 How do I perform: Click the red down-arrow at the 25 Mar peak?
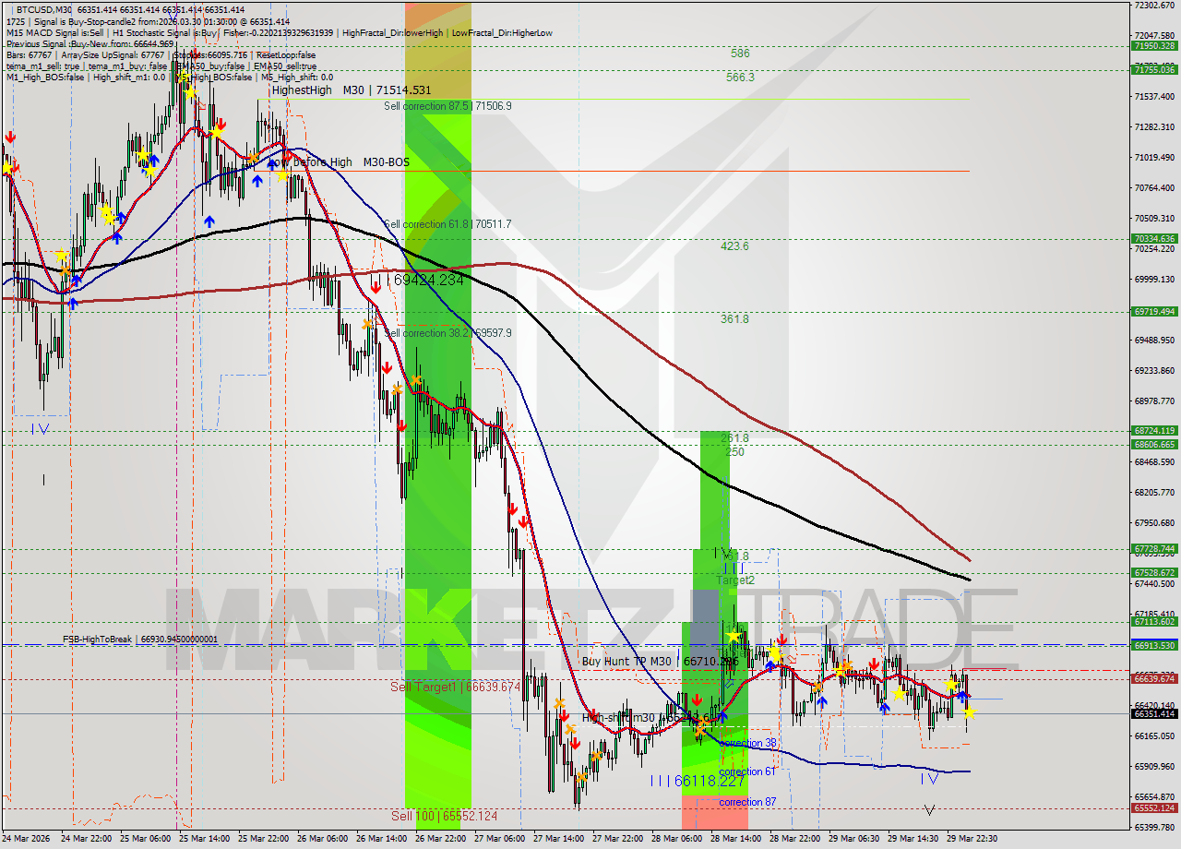[x=221, y=124]
